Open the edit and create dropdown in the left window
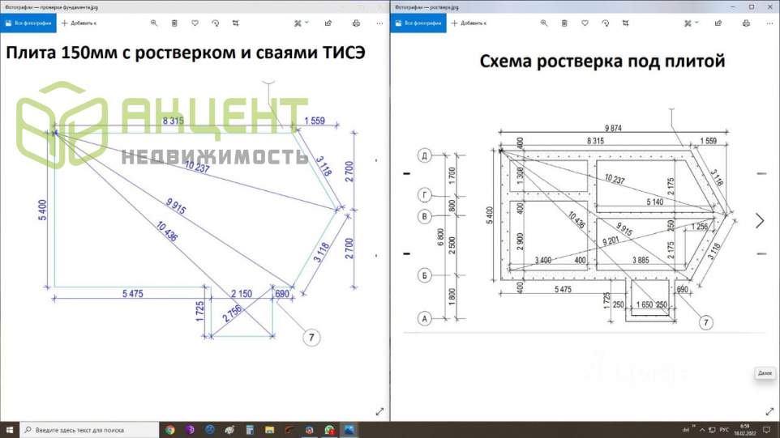The width and height of the screenshot is (780, 438). tap(302, 23)
